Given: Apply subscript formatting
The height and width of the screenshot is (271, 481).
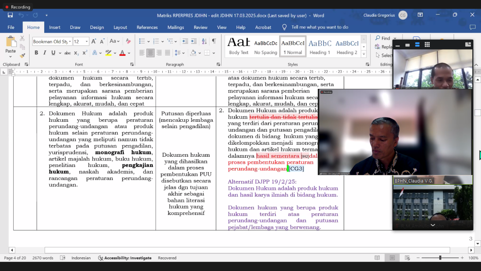Looking at the screenshot, I should [x=76, y=53].
